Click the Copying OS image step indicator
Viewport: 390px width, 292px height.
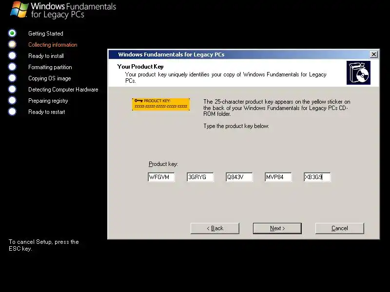12,78
